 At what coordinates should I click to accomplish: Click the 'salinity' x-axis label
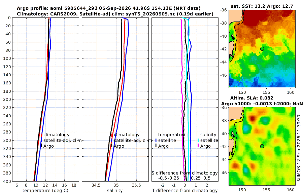115,191
